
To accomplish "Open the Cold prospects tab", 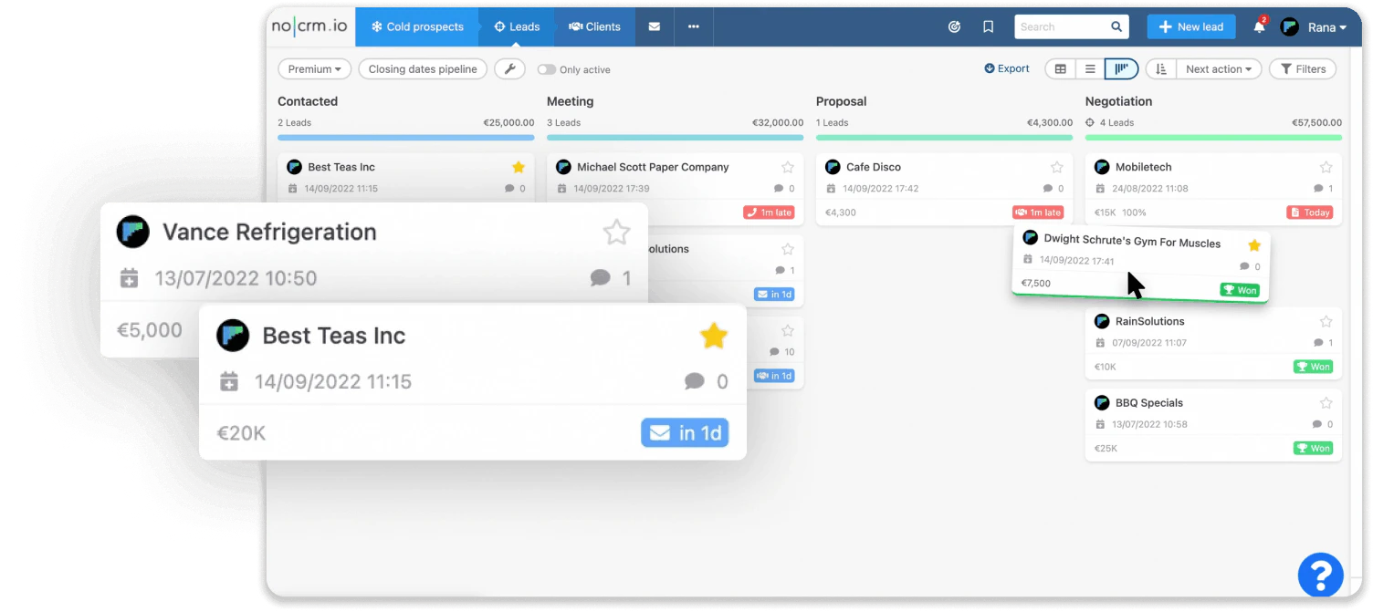I will [417, 26].
